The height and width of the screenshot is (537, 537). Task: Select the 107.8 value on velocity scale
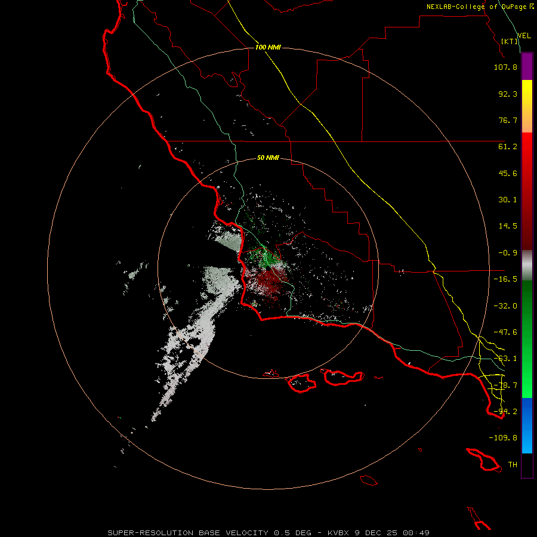click(505, 67)
